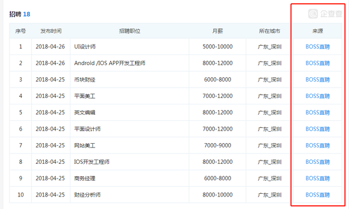Select job title IOS开发工程师

coord(92,162)
